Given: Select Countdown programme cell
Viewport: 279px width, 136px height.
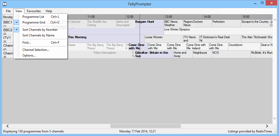Looking at the screenshot, I should coord(244,46).
